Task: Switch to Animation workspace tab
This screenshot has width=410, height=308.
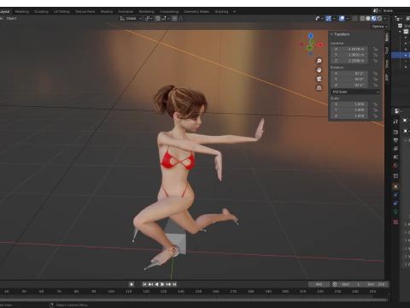Action: click(x=126, y=11)
